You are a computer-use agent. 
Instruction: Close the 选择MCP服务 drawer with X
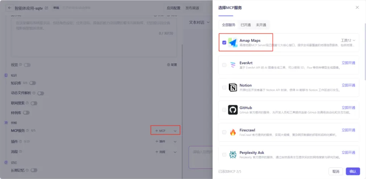pyautogui.click(x=357, y=8)
